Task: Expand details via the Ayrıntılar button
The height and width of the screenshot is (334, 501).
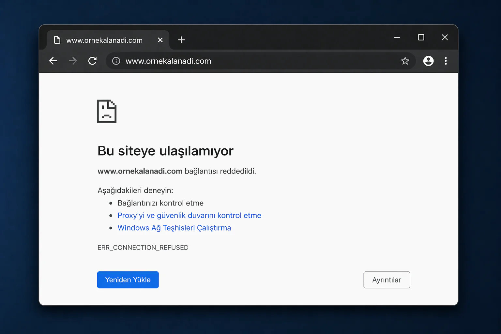Action: tap(387, 280)
